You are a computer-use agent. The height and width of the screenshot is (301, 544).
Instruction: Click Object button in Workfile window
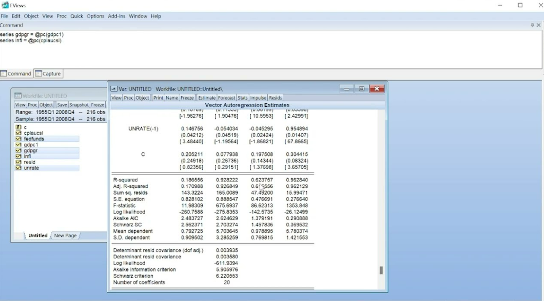pyautogui.click(x=46, y=105)
